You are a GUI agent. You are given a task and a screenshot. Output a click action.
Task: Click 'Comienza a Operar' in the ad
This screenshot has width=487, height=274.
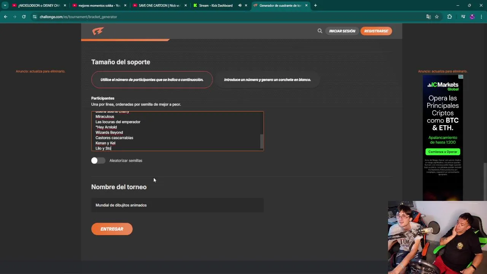tap(443, 152)
